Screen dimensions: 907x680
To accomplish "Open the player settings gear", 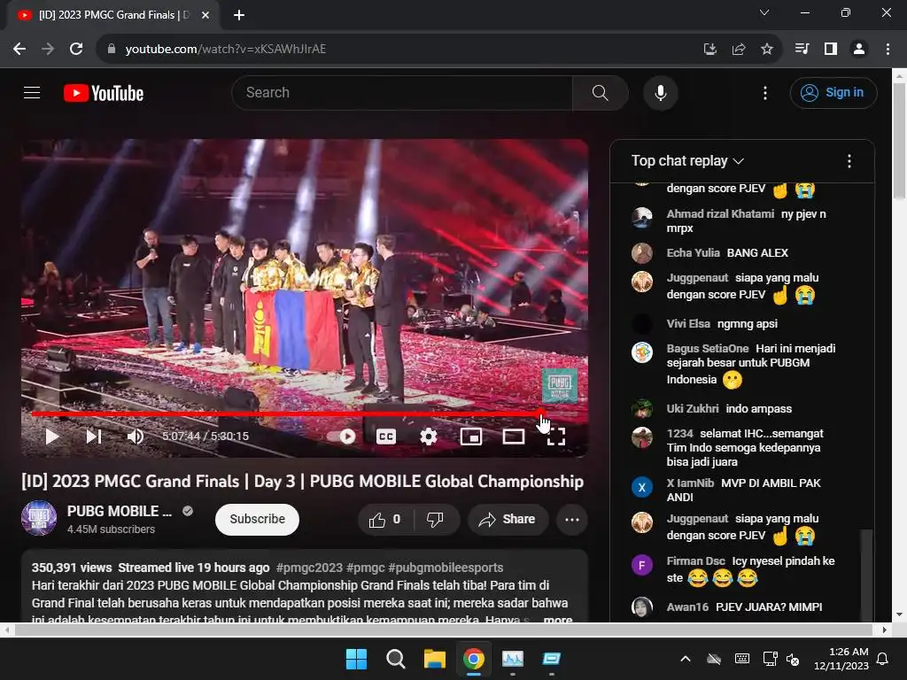I will [x=428, y=436].
